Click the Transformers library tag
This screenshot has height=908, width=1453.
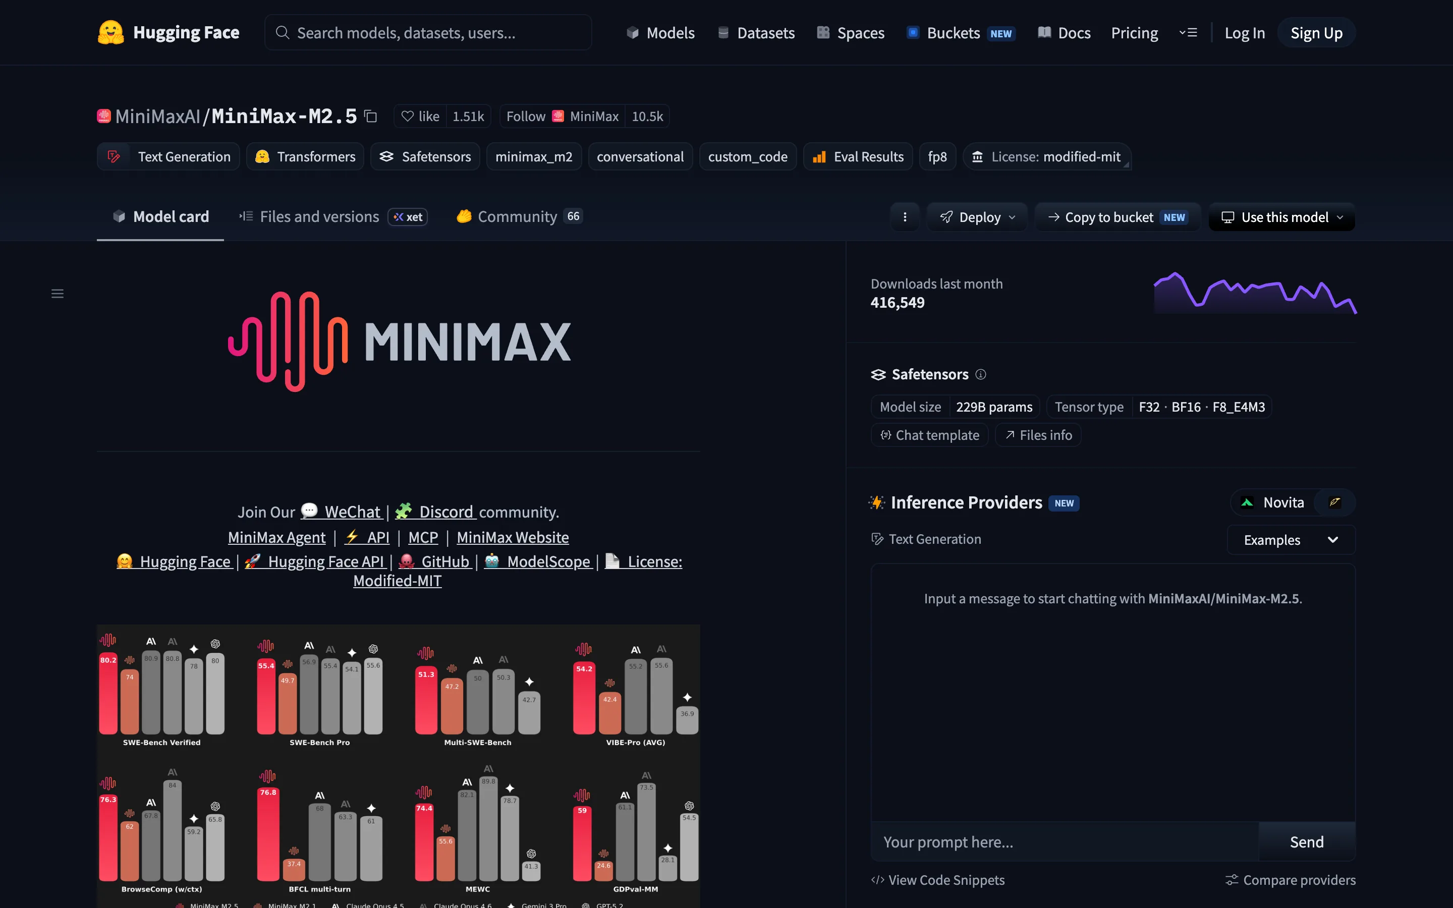(x=305, y=157)
